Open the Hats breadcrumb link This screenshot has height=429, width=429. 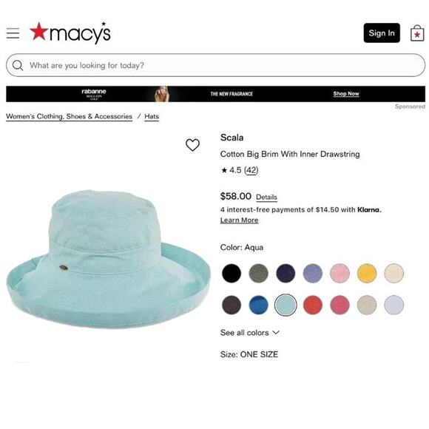click(x=152, y=117)
